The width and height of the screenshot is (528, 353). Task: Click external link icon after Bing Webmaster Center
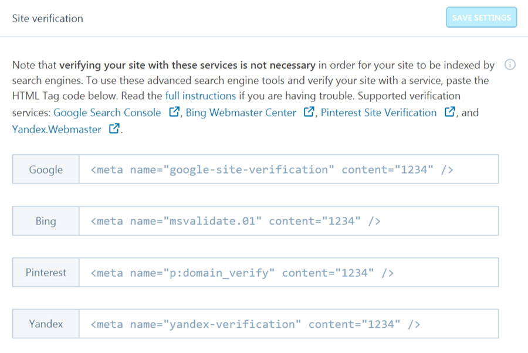(309, 112)
